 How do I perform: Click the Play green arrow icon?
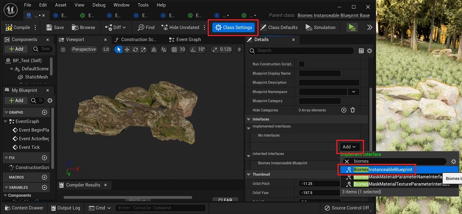click(x=351, y=28)
